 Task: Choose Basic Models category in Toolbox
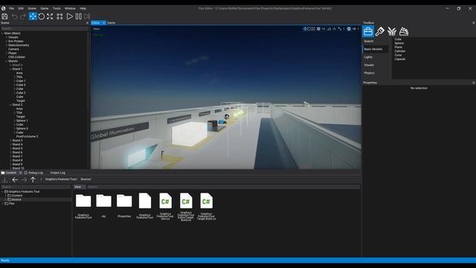(375, 49)
